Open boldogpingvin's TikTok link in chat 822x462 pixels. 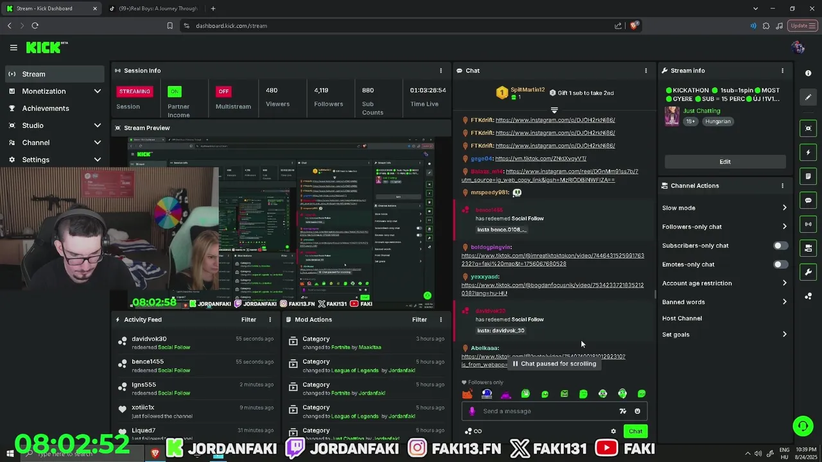[x=552, y=260]
